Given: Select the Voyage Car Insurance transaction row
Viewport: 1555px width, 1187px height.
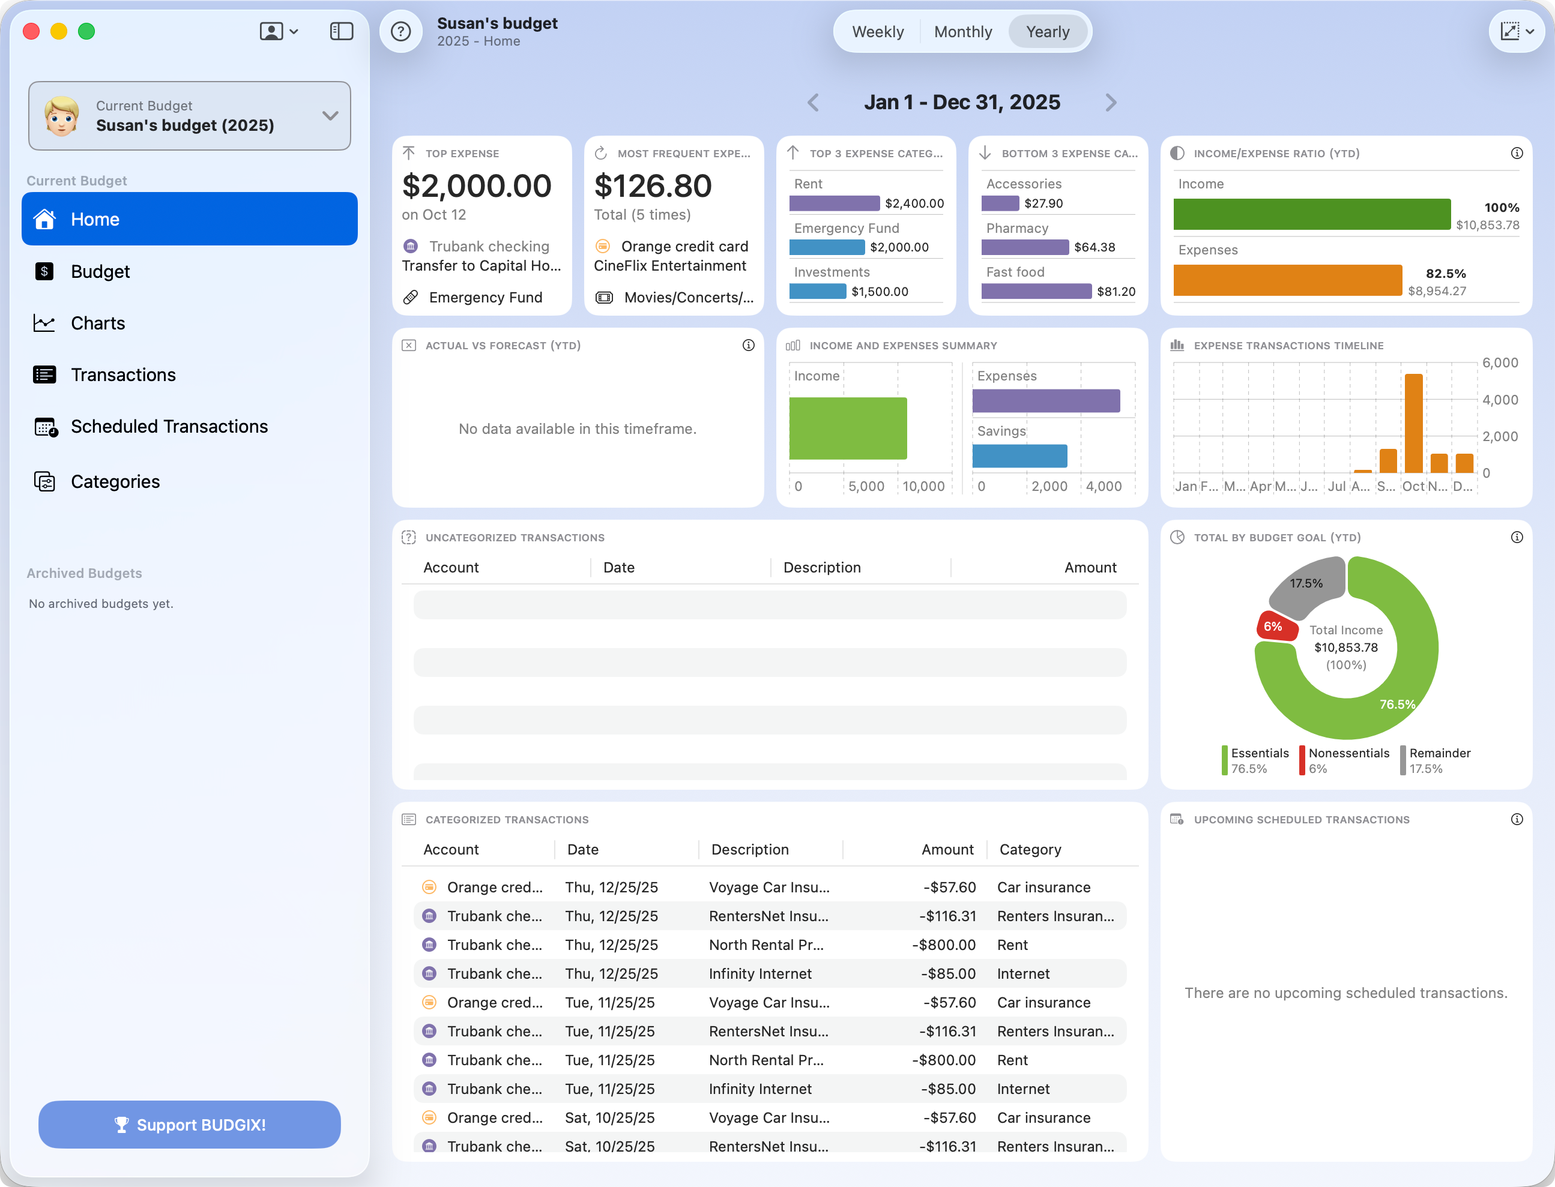Looking at the screenshot, I should (770, 887).
